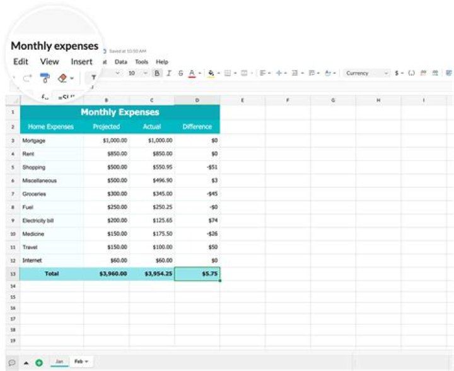Click the 'Home Expenses' header cell
Viewport: 454px width, 371px height.
(51, 127)
